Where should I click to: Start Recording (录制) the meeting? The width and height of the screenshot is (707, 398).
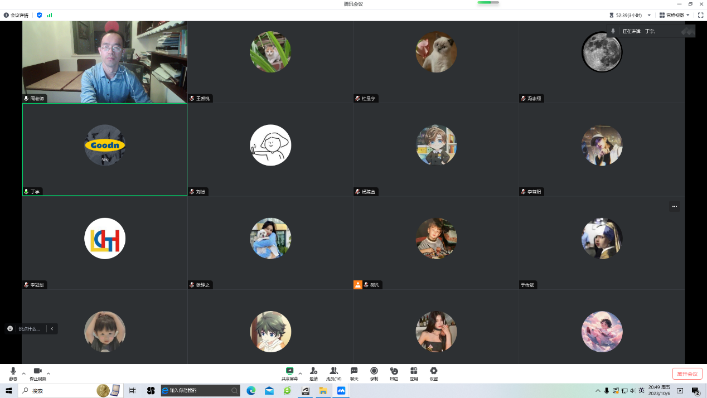[x=374, y=371]
